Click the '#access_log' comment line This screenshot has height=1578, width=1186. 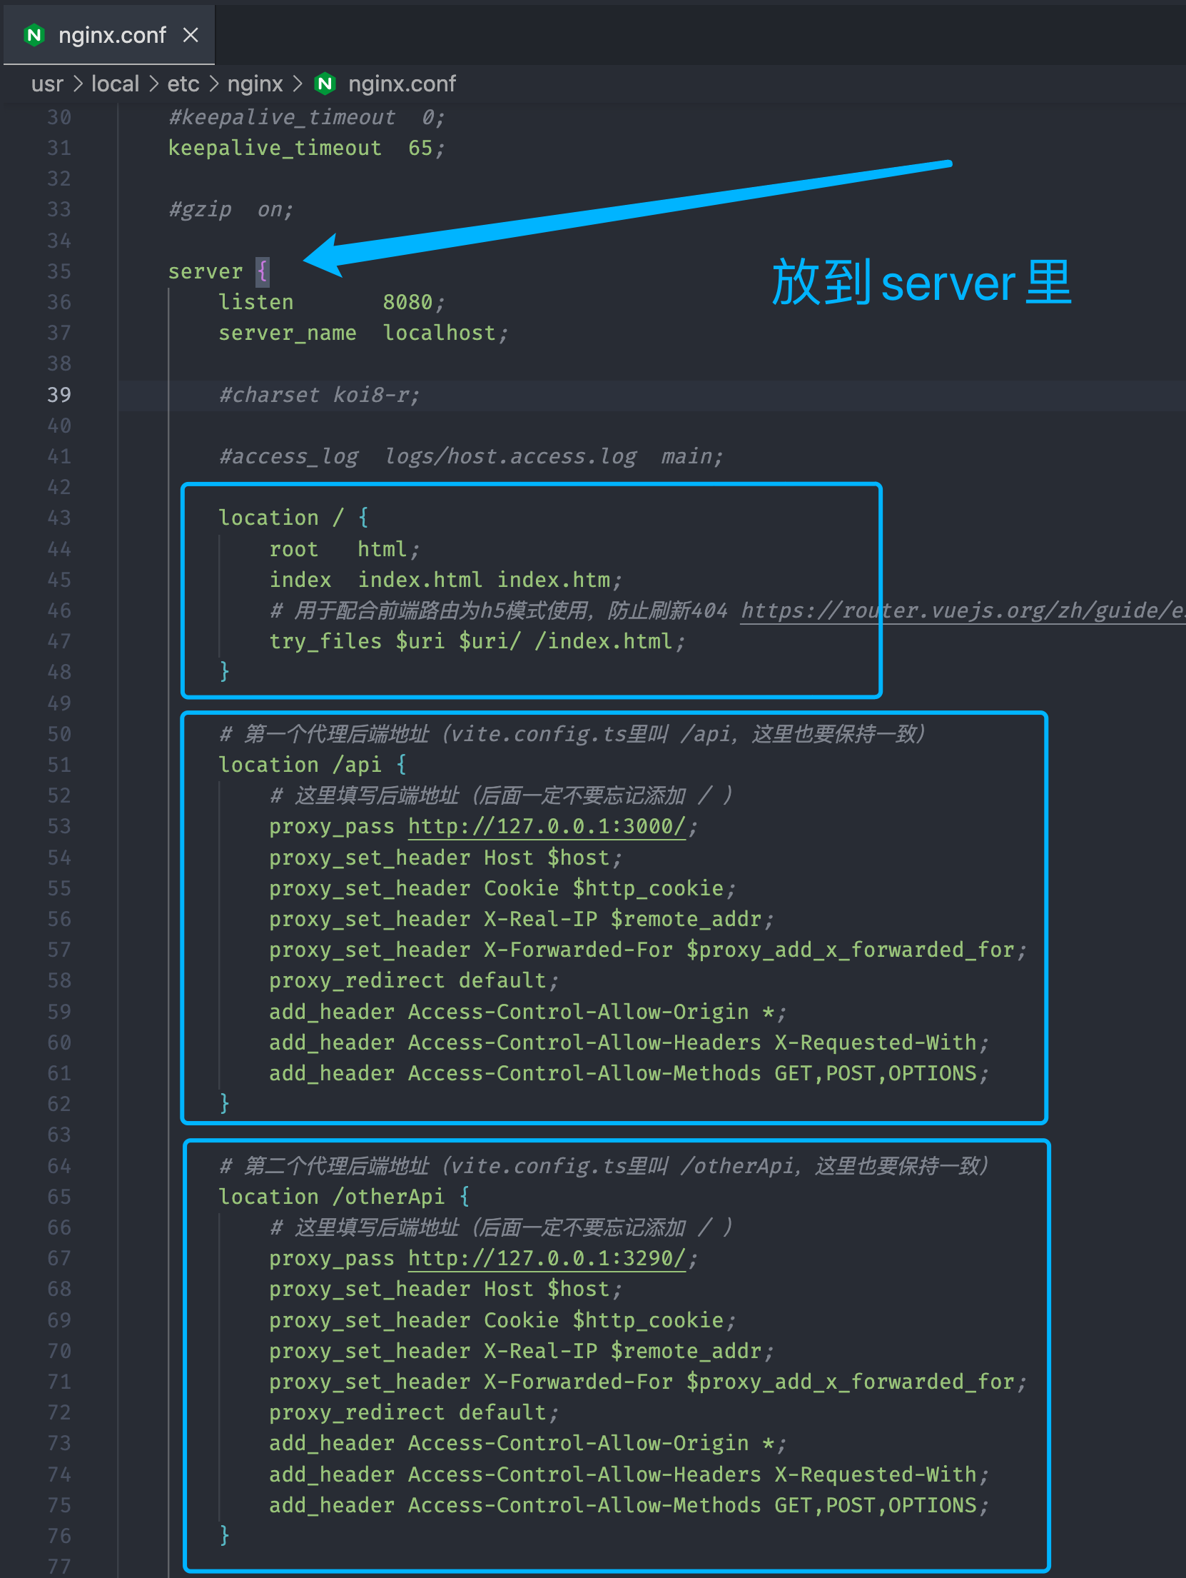(471, 456)
